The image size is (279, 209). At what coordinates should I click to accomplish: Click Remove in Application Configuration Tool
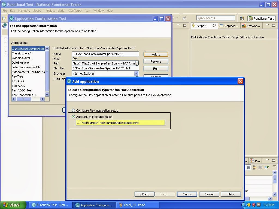tap(156, 62)
